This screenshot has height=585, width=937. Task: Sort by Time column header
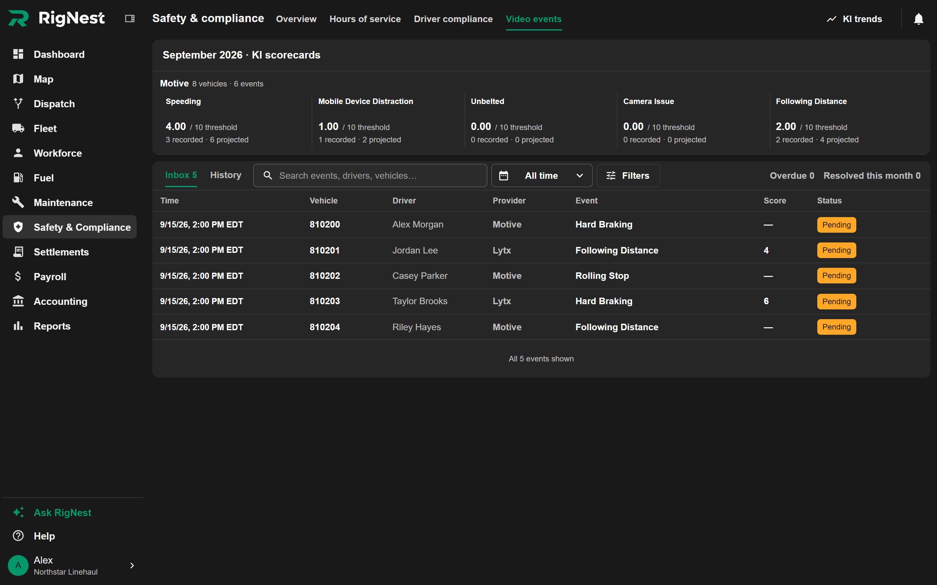(170, 201)
